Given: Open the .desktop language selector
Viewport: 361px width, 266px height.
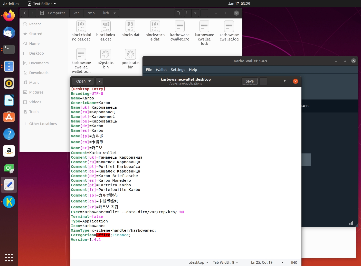Looking at the screenshot, I should pos(198,262).
